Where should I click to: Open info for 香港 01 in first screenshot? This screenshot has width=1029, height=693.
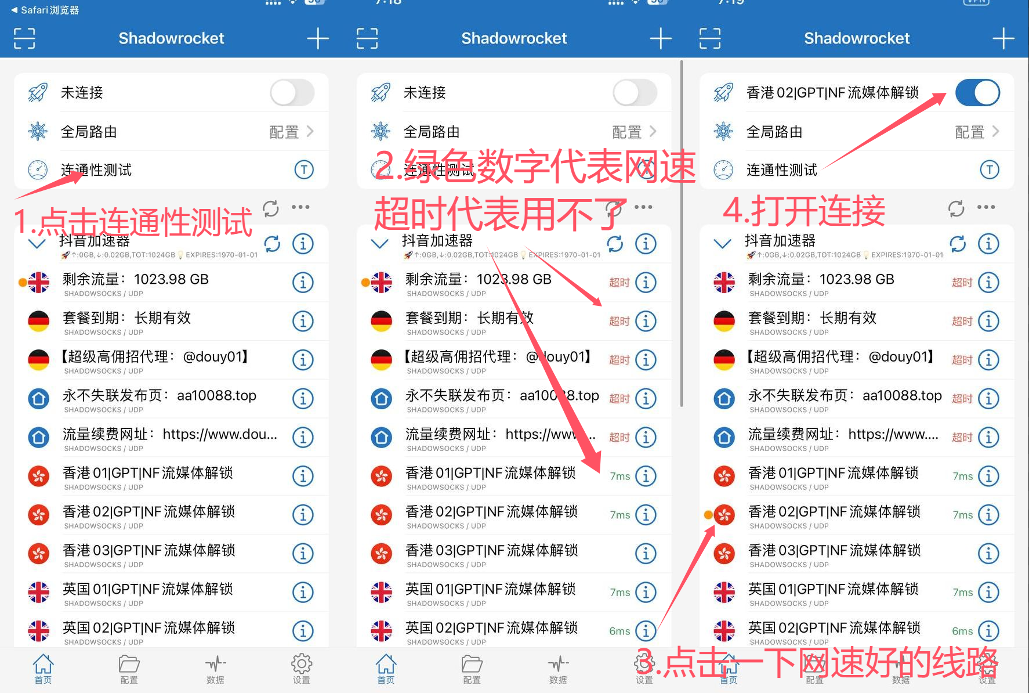tap(303, 476)
